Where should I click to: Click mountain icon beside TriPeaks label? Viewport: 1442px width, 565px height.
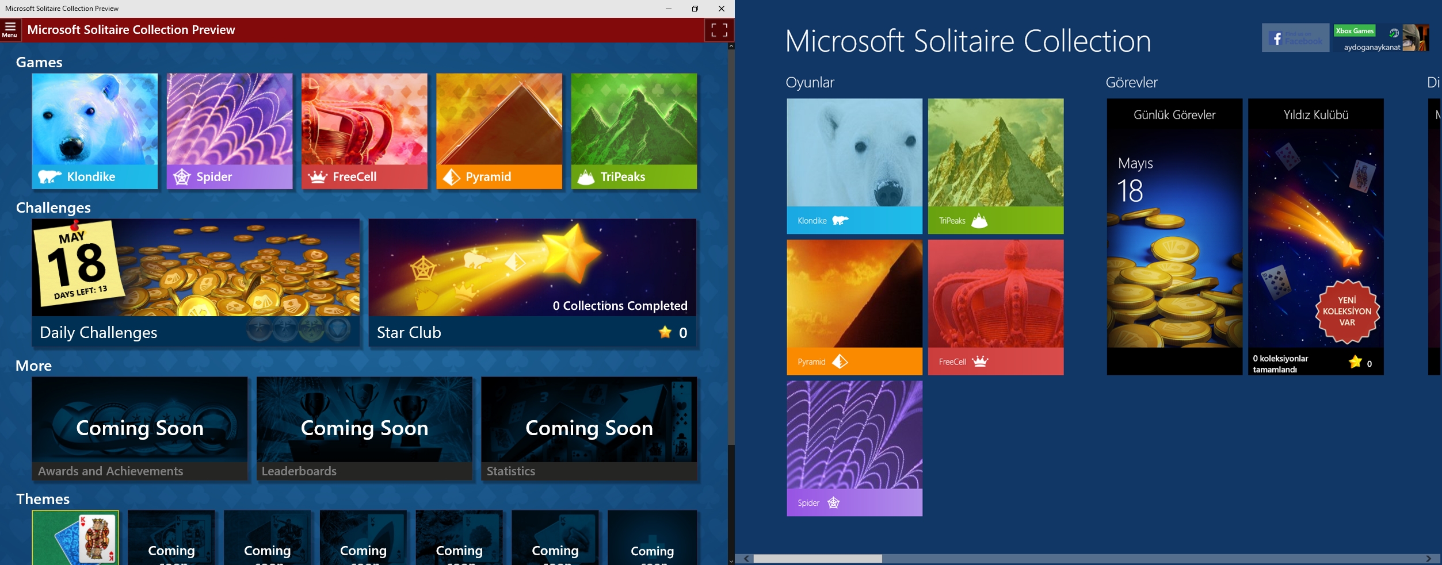(x=586, y=177)
